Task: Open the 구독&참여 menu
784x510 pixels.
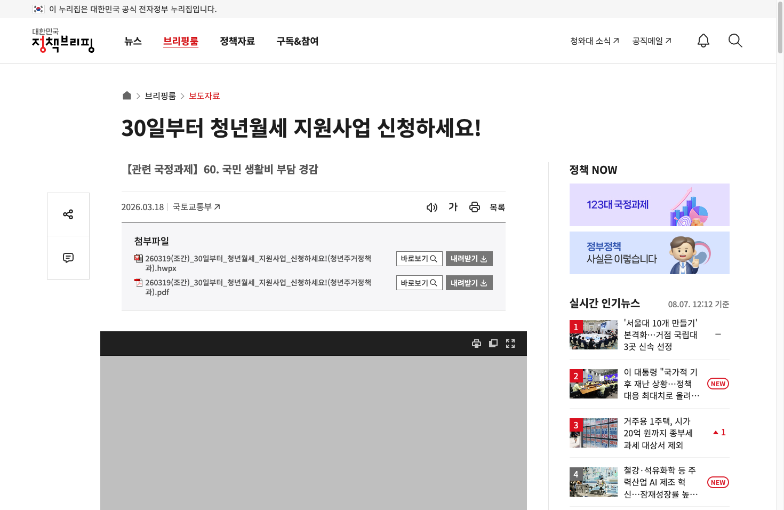Action: pyautogui.click(x=297, y=41)
